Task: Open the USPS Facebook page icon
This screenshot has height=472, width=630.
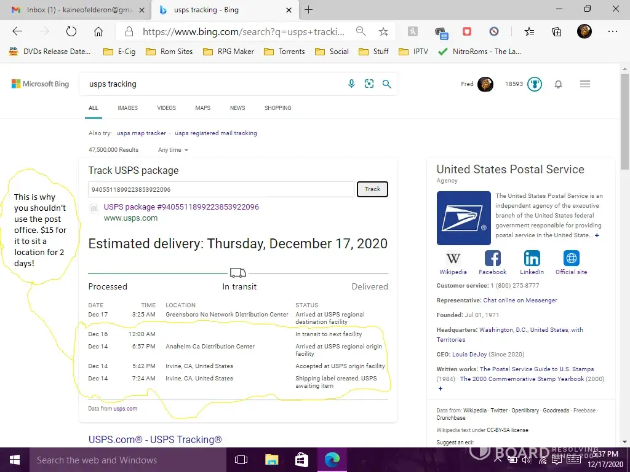Action: (492, 258)
